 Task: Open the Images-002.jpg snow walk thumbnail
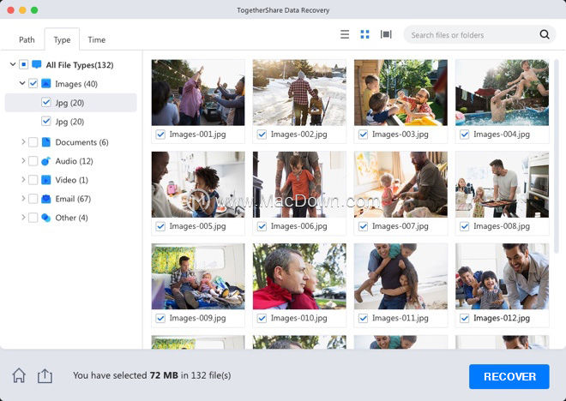(299, 93)
